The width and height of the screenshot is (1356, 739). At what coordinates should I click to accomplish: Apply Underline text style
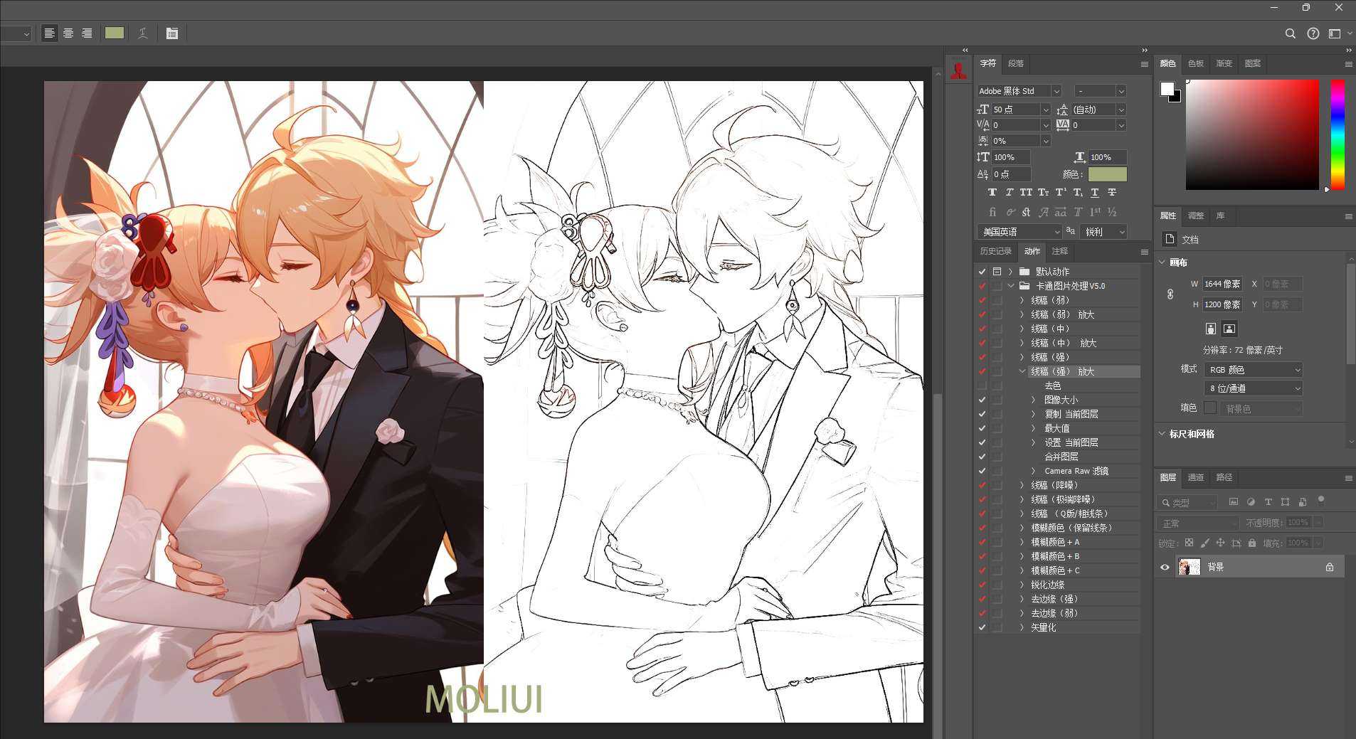tap(1094, 193)
